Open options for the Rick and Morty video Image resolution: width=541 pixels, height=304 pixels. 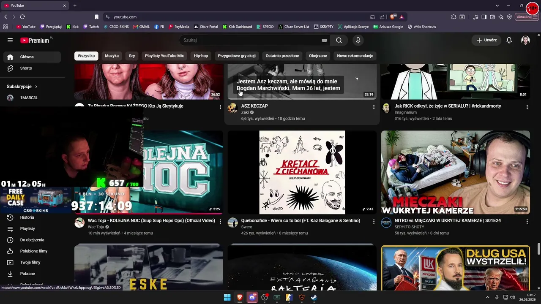[x=527, y=107]
